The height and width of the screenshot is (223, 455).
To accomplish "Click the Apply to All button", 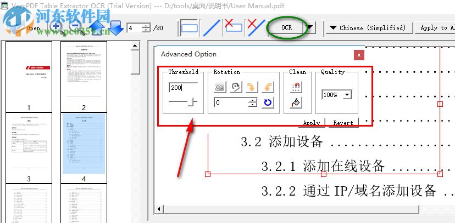I will pos(436,28).
